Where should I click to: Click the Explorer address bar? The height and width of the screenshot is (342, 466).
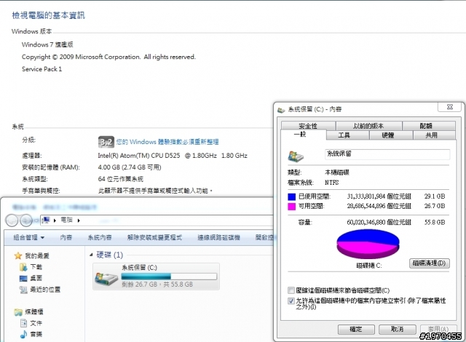157,220
